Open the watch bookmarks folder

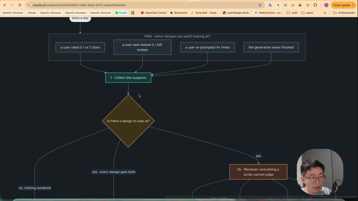click(x=307, y=13)
